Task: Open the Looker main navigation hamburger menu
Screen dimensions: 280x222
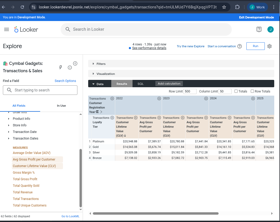Action: (x=7, y=29)
